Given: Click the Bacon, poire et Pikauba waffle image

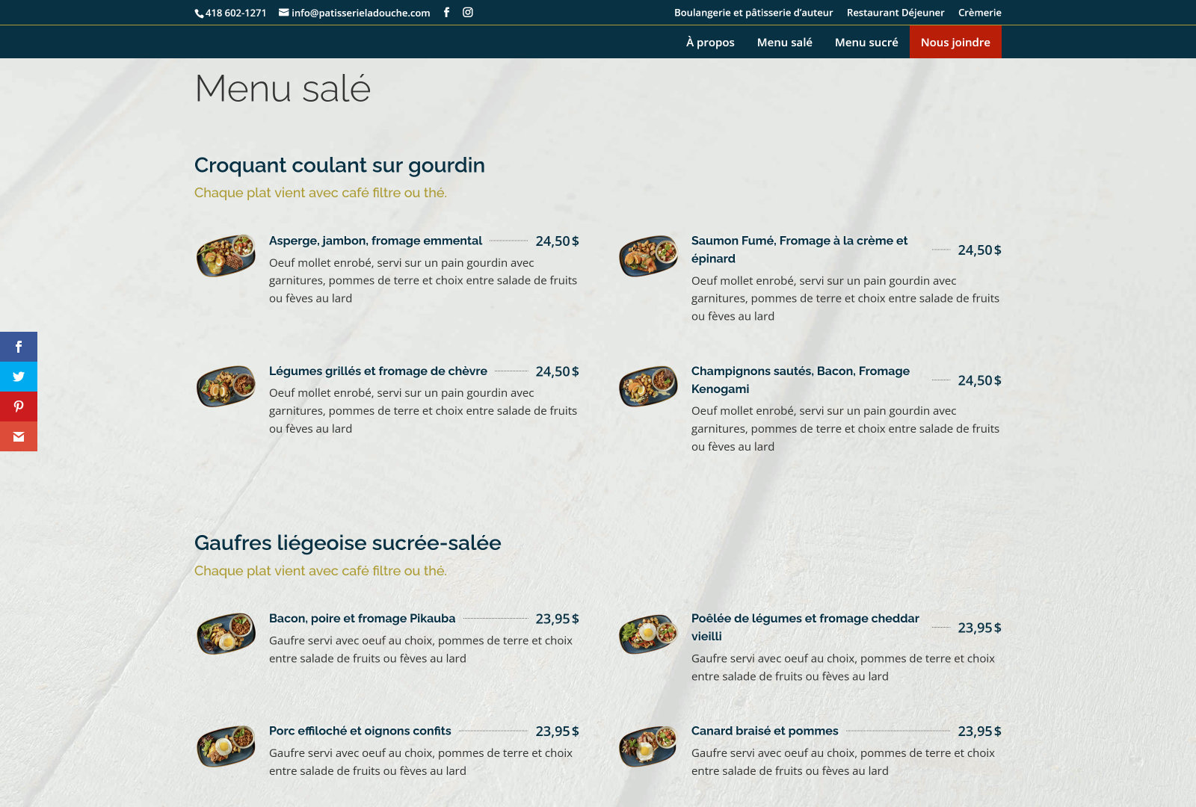Looking at the screenshot, I should (x=226, y=634).
